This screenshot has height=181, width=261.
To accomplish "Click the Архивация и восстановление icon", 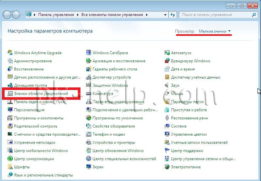I will 89,61.
